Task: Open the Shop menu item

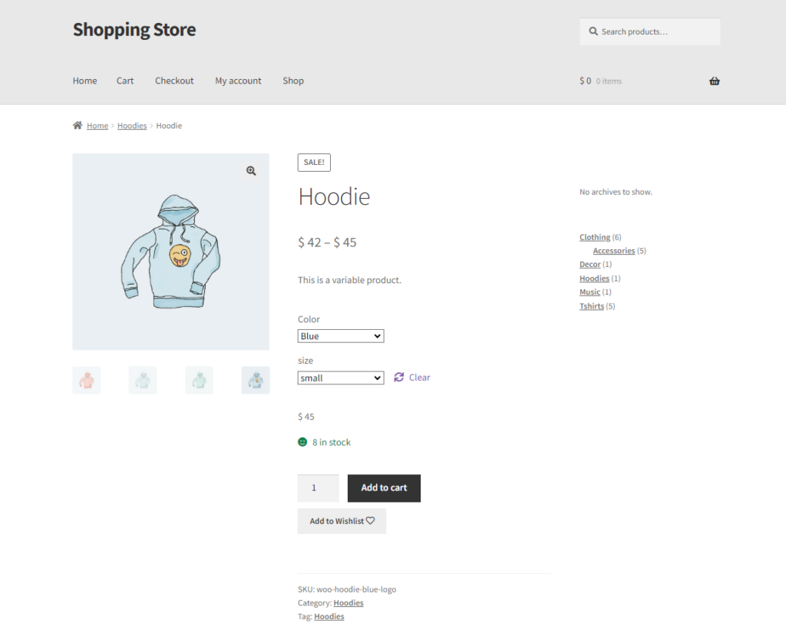Action: click(x=293, y=81)
